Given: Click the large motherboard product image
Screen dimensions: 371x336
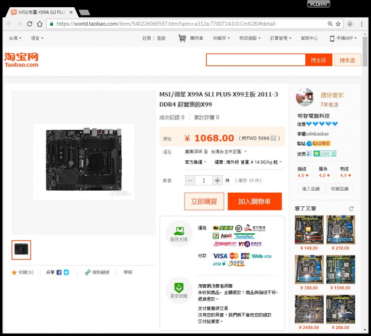Looking at the screenshot, I should pyautogui.click(x=84, y=162).
